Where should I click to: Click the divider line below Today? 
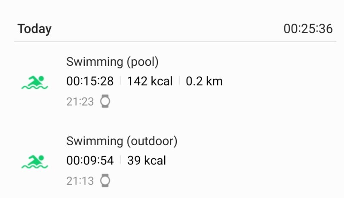172,42
